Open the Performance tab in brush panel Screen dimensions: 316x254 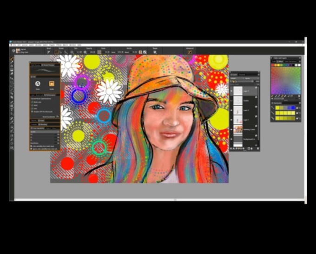pyautogui.click(x=50, y=95)
